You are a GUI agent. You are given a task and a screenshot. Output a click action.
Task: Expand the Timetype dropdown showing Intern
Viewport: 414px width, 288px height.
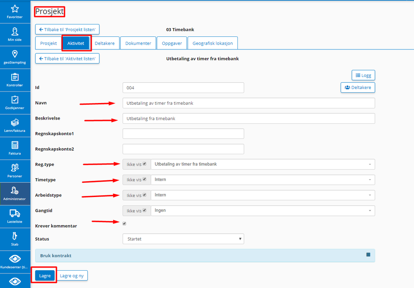(x=263, y=180)
